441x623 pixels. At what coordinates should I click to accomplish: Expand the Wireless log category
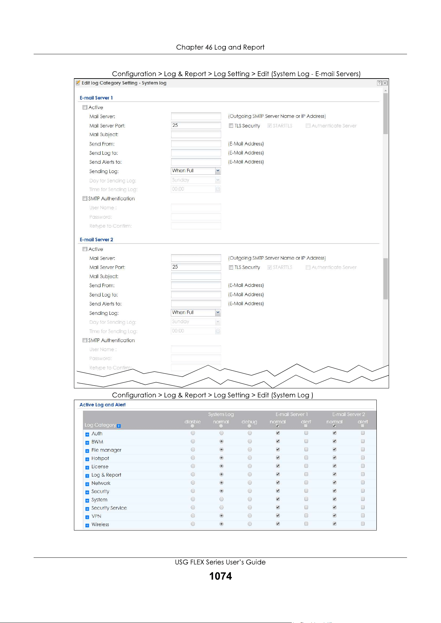coord(87,525)
